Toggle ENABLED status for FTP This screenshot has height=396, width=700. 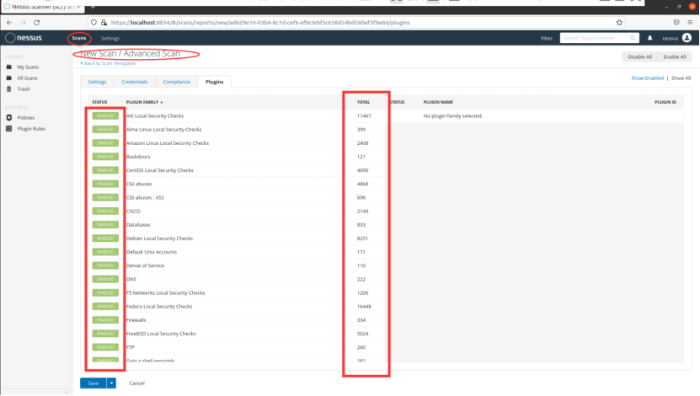click(x=105, y=347)
